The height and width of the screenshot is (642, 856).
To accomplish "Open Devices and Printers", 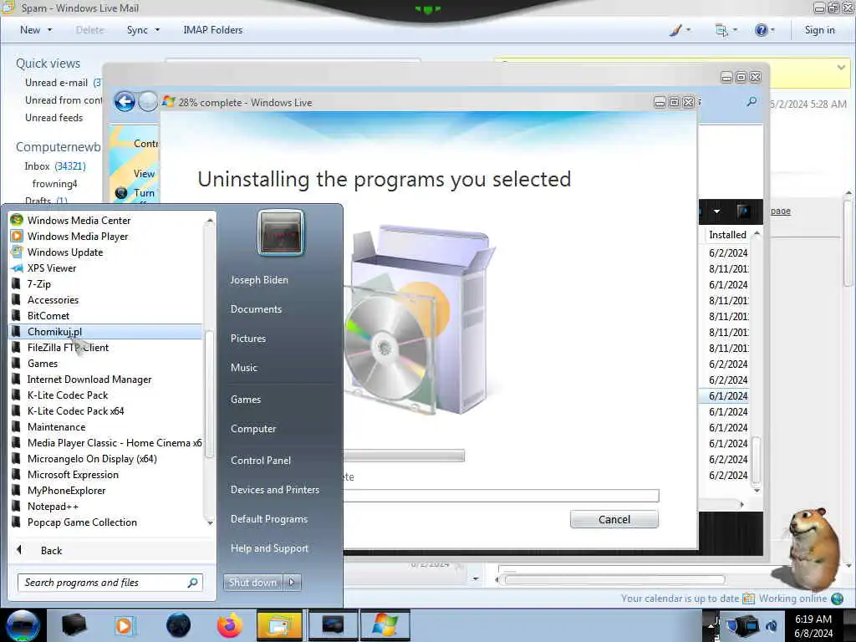I will (x=274, y=490).
